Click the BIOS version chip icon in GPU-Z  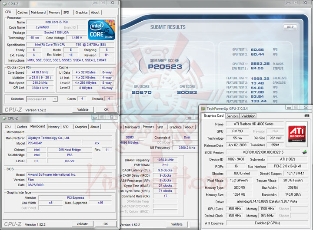(x=305, y=152)
